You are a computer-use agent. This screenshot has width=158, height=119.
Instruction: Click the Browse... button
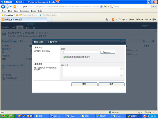tap(108, 52)
